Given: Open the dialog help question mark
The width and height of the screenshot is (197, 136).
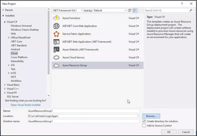Looking at the screenshot, I should click(182, 4).
